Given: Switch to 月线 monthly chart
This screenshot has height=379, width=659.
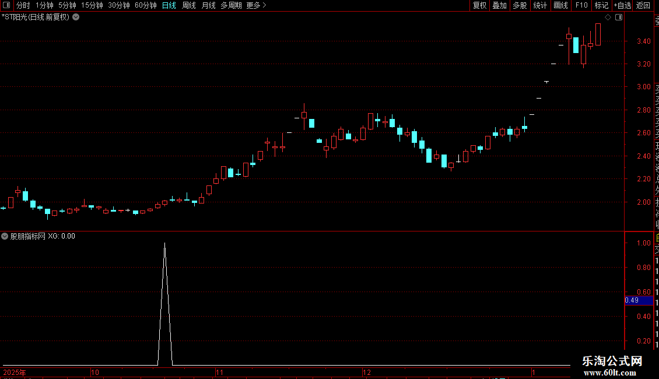Looking at the screenshot, I should pos(208,5).
